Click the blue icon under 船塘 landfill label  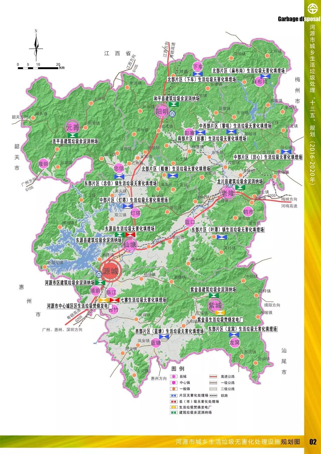(x=173, y=176)
